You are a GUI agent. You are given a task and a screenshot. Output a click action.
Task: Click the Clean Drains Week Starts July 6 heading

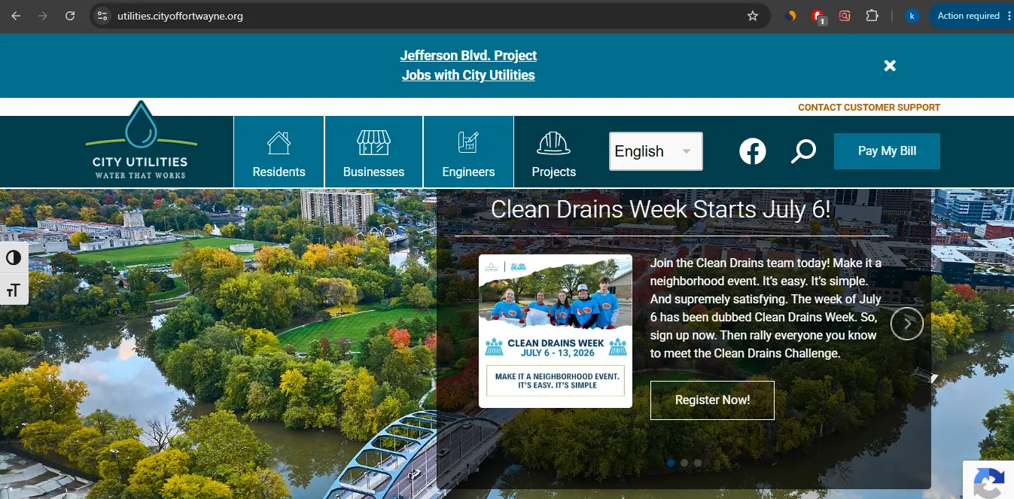click(x=661, y=208)
